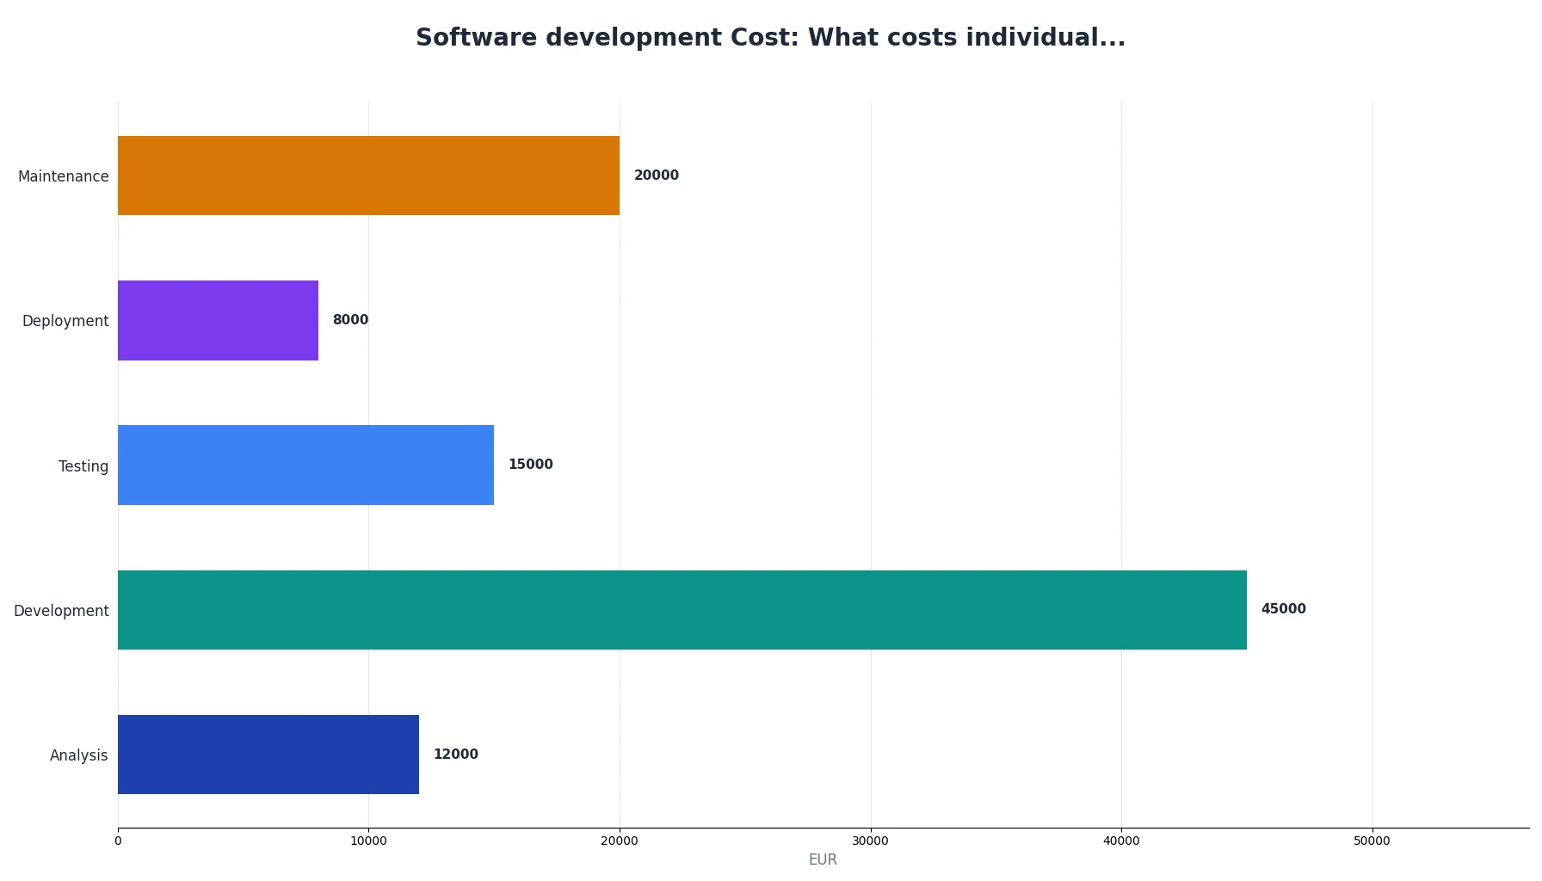Click the 45000 value label
Viewport: 1542px width, 881px height.
coord(1284,609)
